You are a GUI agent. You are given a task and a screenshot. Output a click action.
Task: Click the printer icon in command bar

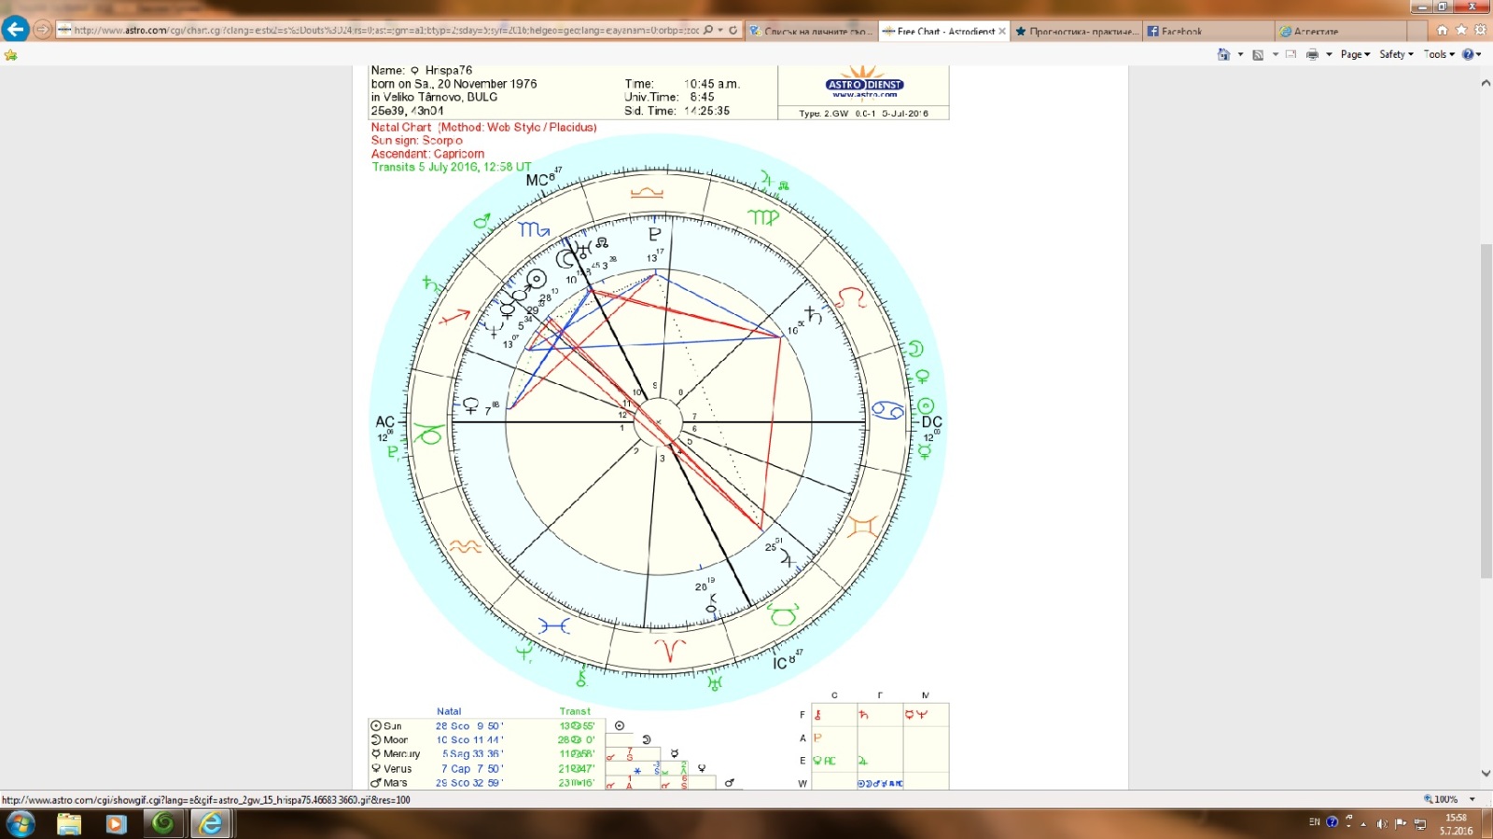point(1312,55)
